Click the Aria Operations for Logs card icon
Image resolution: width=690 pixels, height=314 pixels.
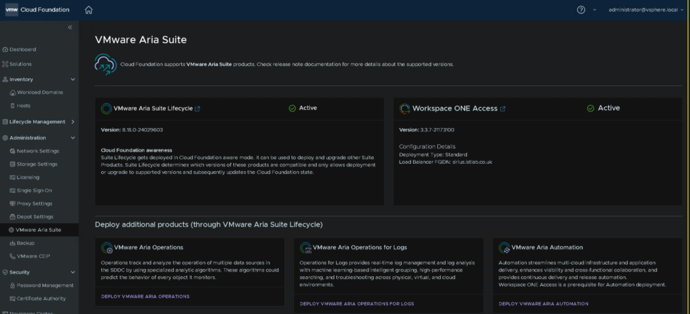click(306, 247)
